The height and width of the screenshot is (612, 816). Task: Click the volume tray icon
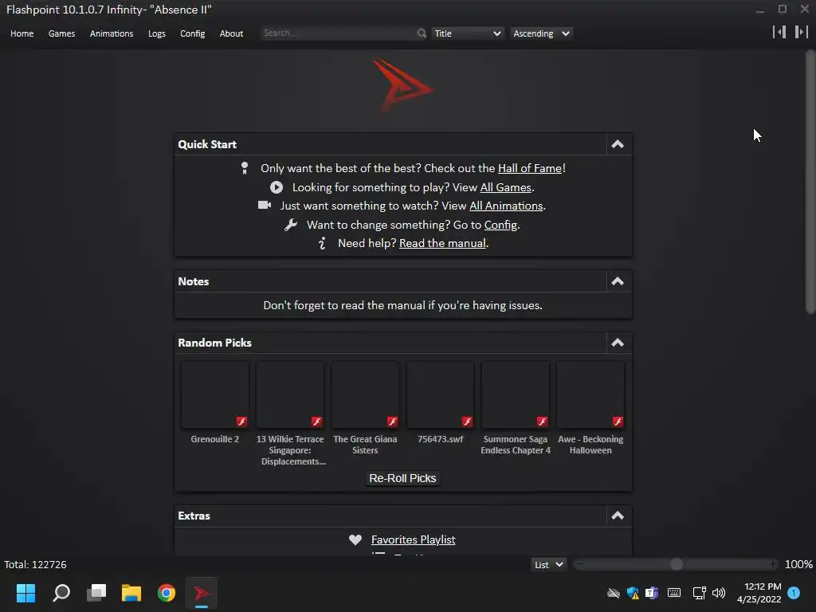[x=719, y=593]
